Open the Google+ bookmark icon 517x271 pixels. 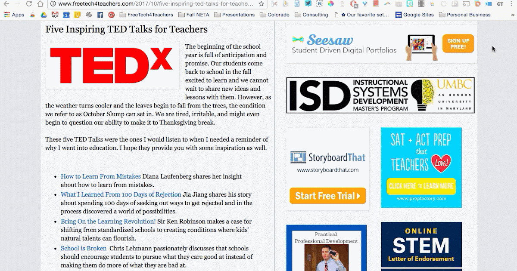pos(111,15)
